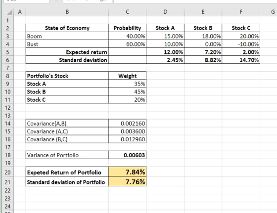
Task: Click the 'Expected return' label cell
Action: [x=67, y=52]
